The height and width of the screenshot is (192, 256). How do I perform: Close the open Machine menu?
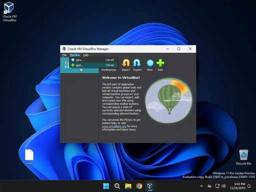point(75,55)
